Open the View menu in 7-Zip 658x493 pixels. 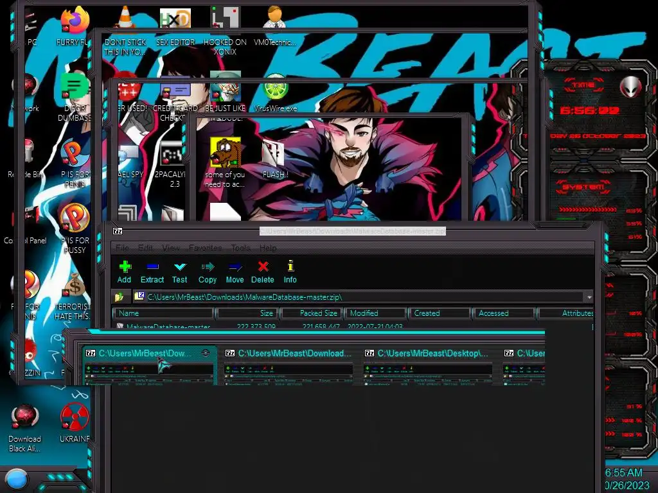pyautogui.click(x=171, y=248)
